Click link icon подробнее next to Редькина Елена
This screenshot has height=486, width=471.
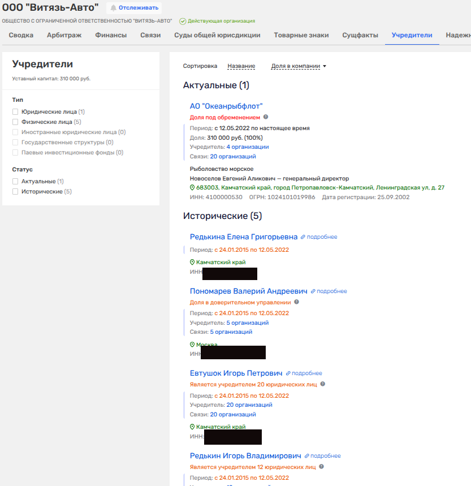(x=303, y=237)
